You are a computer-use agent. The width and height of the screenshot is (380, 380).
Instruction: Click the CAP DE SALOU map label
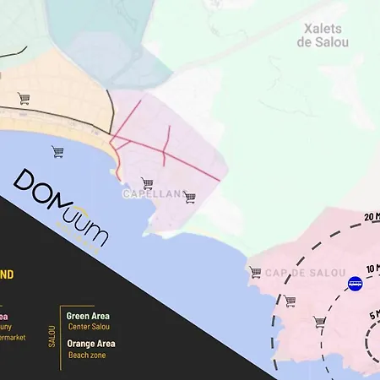[306, 273]
